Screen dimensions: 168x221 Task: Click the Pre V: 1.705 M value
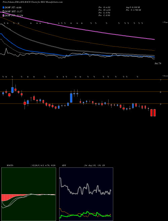point(133,10)
